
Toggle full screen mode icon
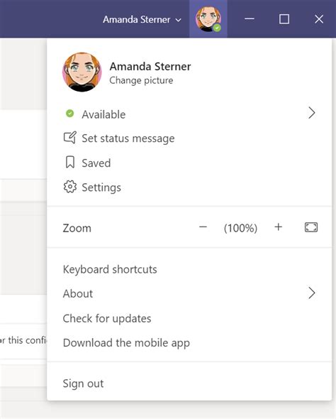point(311,227)
